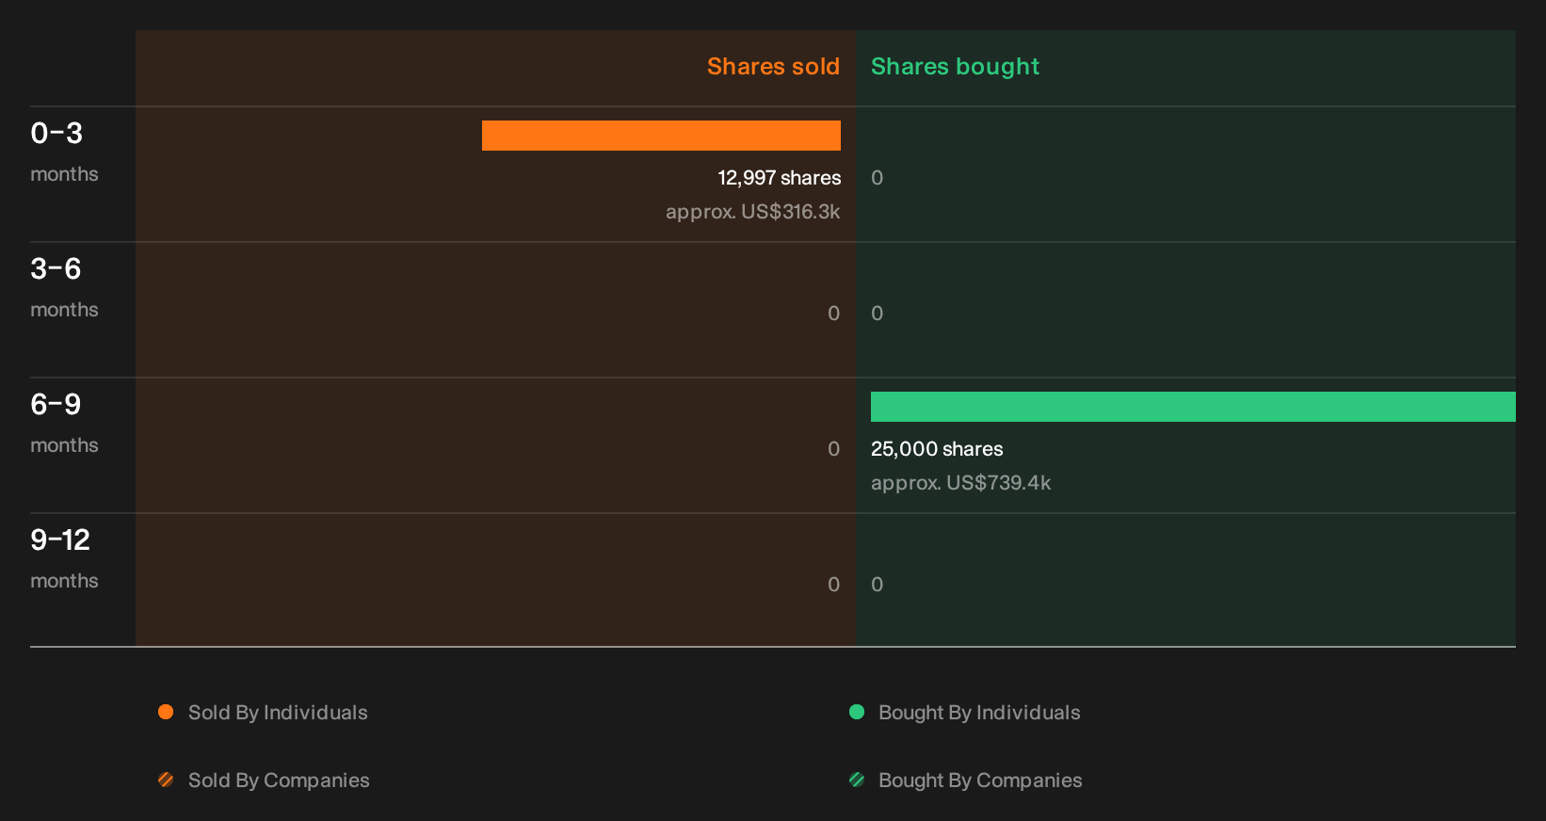Click the shares sold zero in 9-12 months row
This screenshot has height=821, width=1546.
coord(833,585)
